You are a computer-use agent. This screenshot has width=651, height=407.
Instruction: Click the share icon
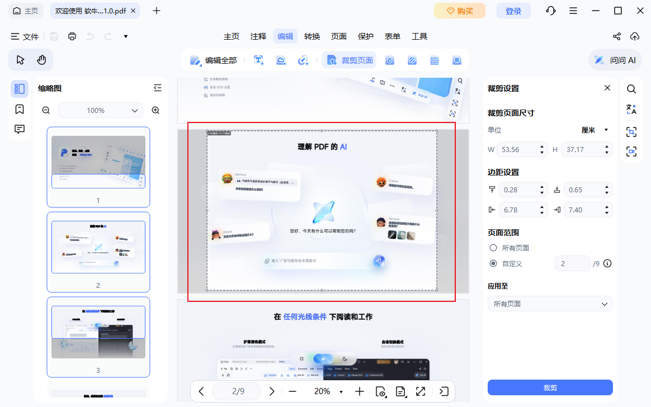click(616, 36)
